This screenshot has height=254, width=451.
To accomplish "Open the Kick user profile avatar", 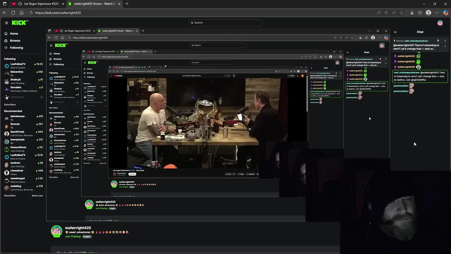I will click(x=440, y=23).
